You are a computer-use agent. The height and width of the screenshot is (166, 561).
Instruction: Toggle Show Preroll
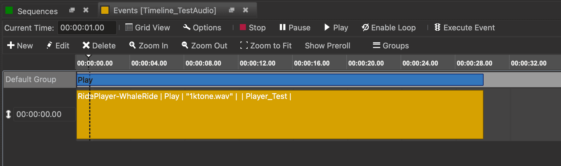pyautogui.click(x=328, y=46)
